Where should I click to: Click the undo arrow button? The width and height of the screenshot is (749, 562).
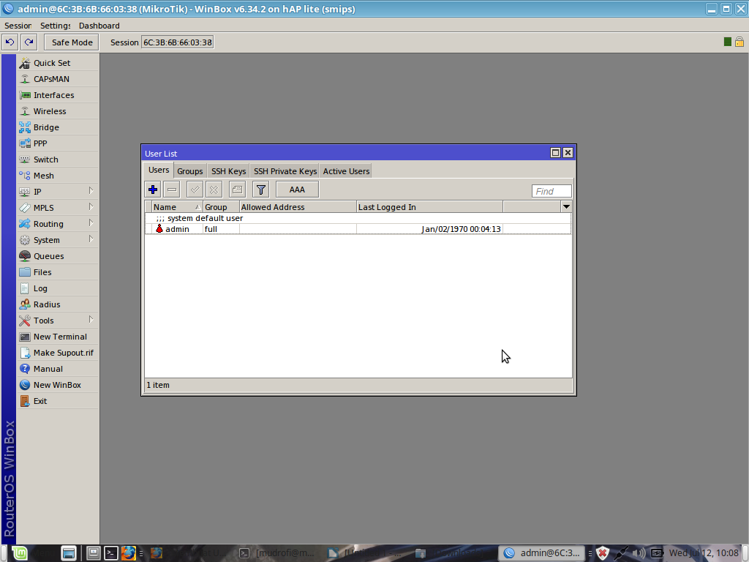[x=10, y=42]
